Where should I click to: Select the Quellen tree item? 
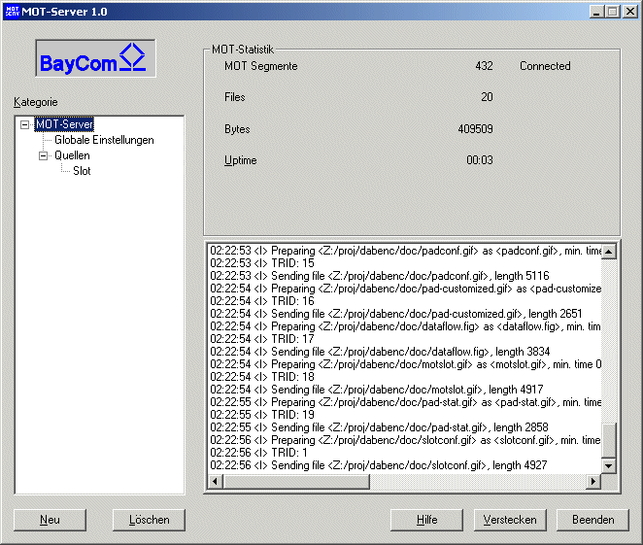point(72,155)
